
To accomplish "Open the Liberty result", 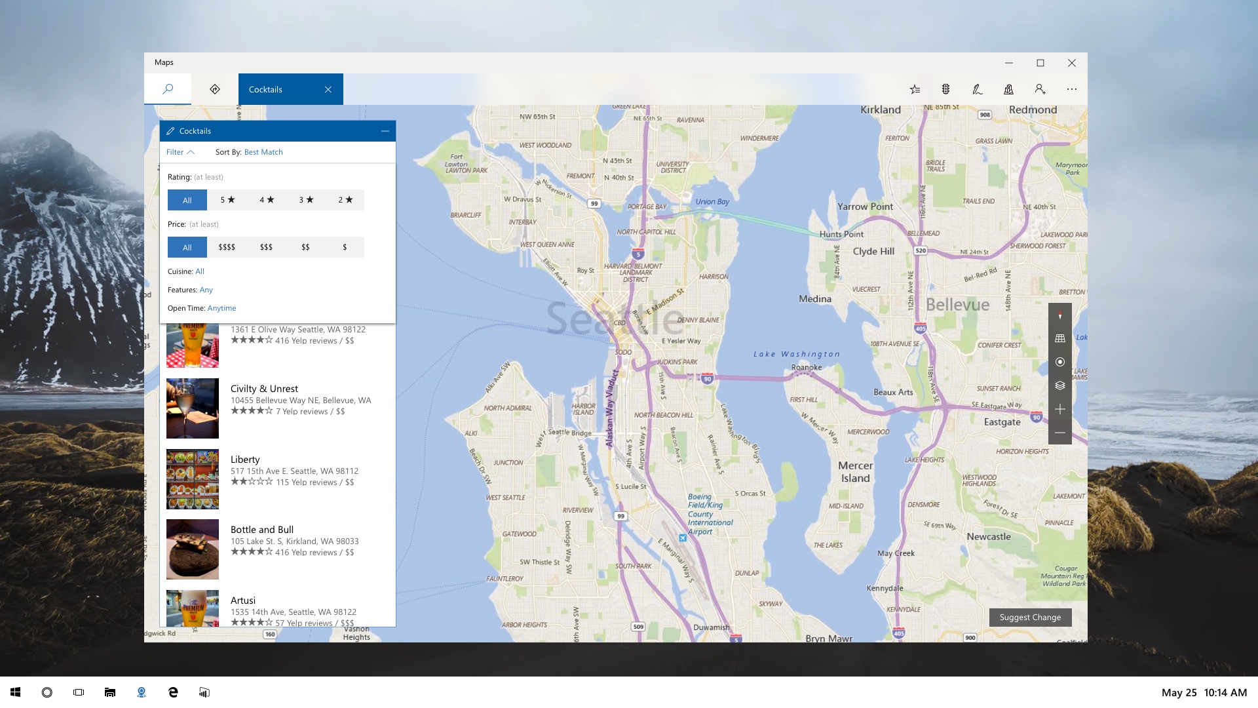I will (278, 479).
